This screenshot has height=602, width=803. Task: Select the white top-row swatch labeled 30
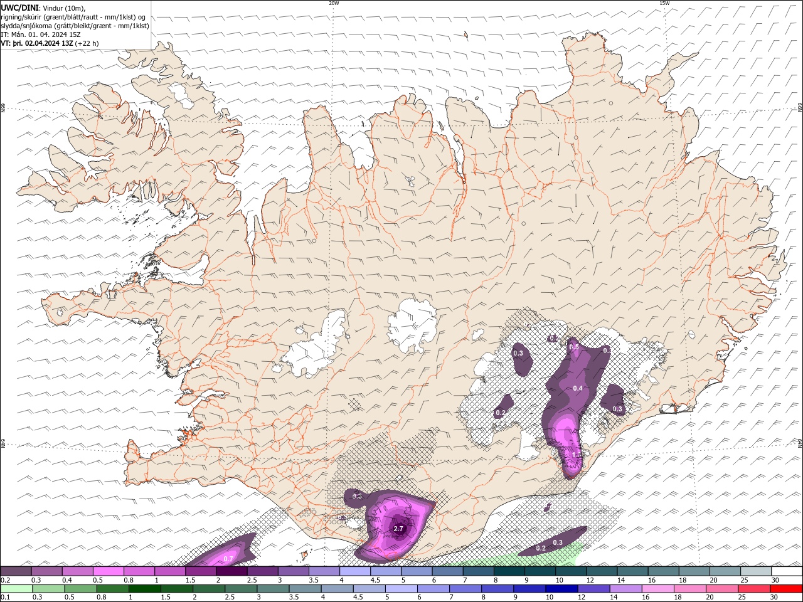[787, 571]
